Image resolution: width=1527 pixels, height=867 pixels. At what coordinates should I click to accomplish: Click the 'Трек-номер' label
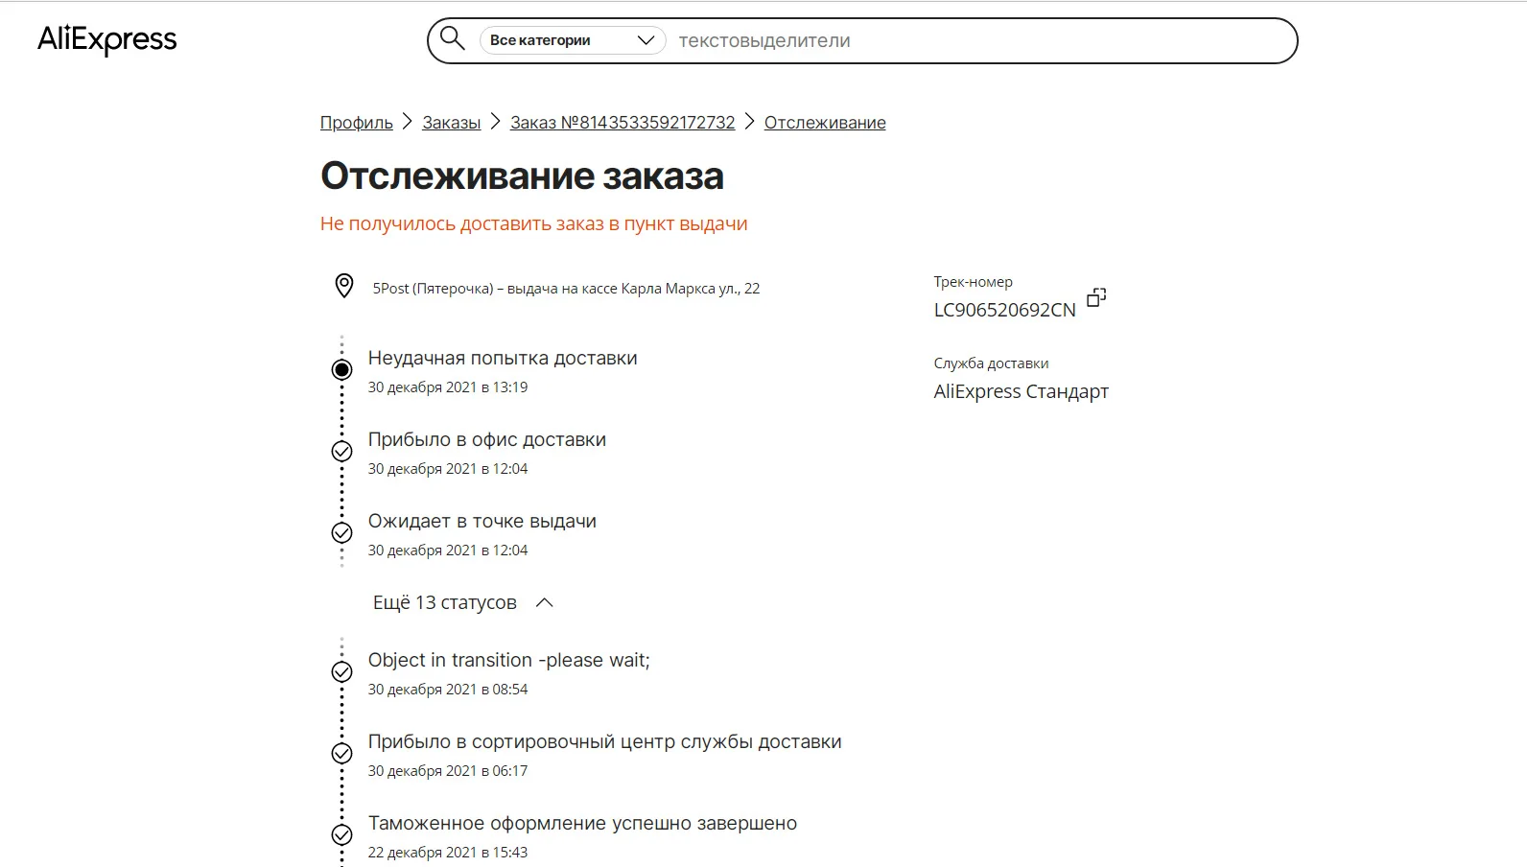(x=974, y=282)
